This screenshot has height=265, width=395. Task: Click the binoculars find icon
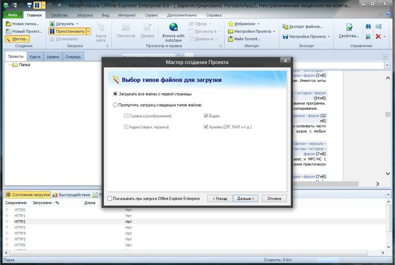pyautogui.click(x=368, y=26)
